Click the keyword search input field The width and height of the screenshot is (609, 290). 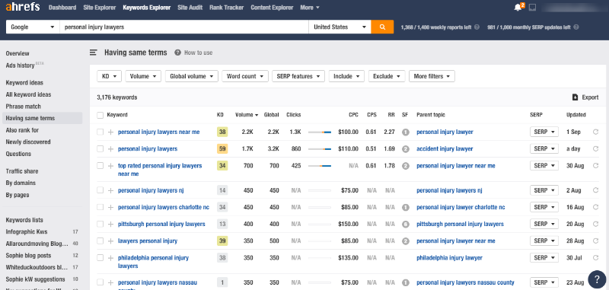(184, 27)
